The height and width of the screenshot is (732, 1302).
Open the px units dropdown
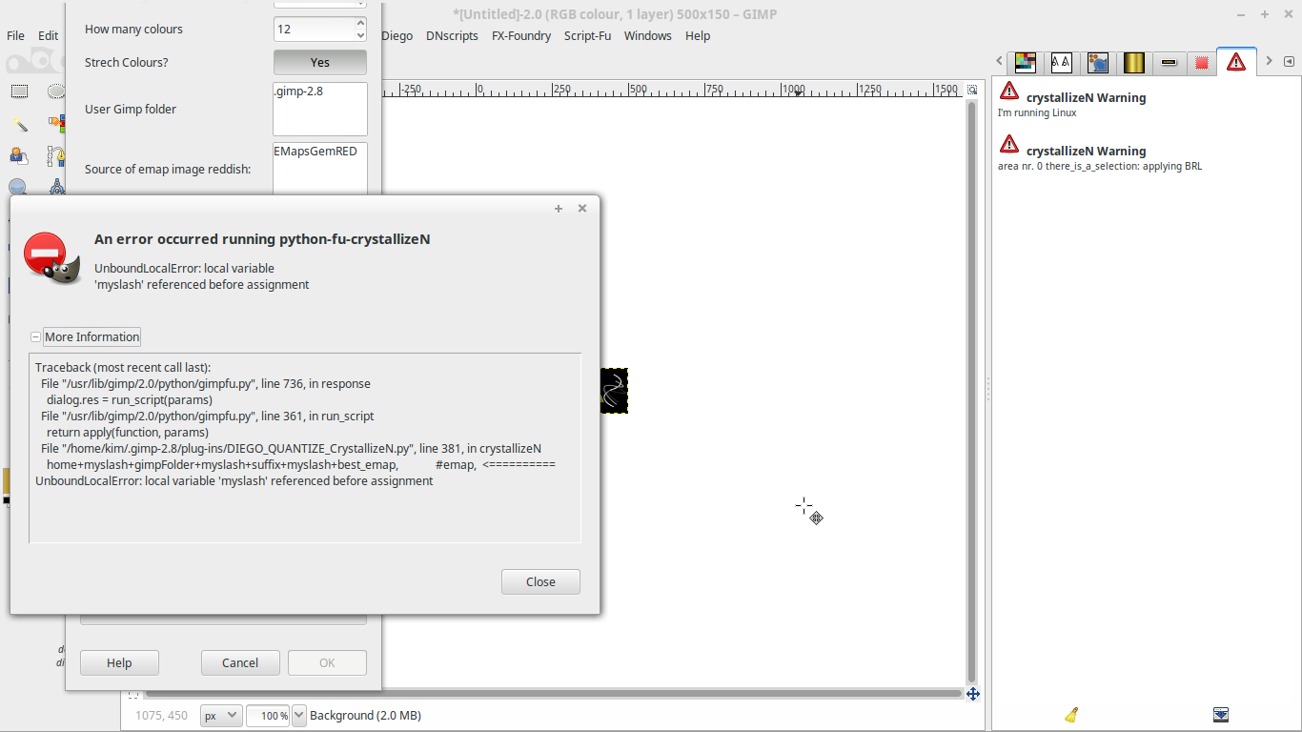pyautogui.click(x=221, y=715)
